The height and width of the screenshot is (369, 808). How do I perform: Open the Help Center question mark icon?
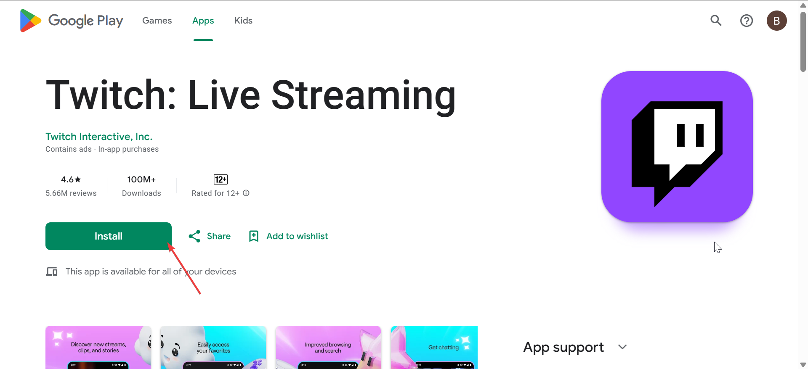[747, 21]
